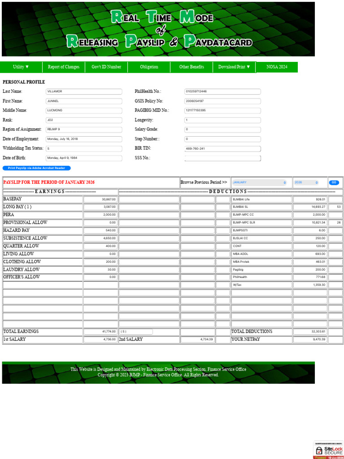Image resolution: width=344 pixels, height=459 pixels.
Task: Open the Report of Changes menu
Action: click(x=64, y=67)
